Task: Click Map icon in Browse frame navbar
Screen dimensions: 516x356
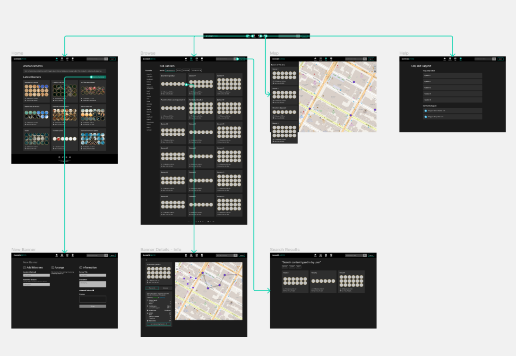Action: point(197,59)
